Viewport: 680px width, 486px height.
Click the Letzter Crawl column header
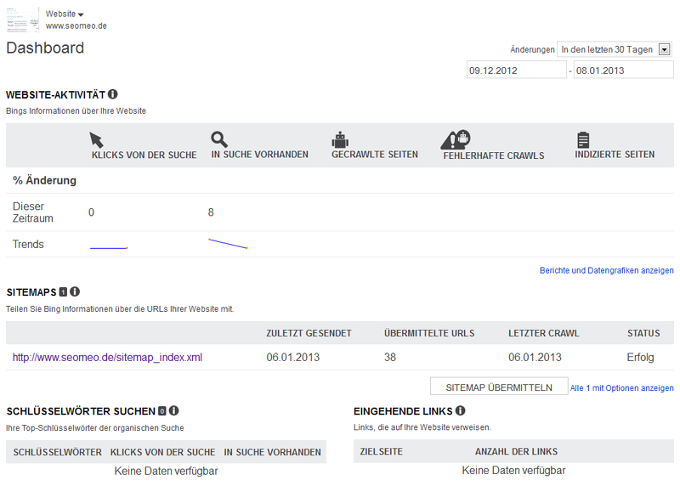[x=544, y=333]
